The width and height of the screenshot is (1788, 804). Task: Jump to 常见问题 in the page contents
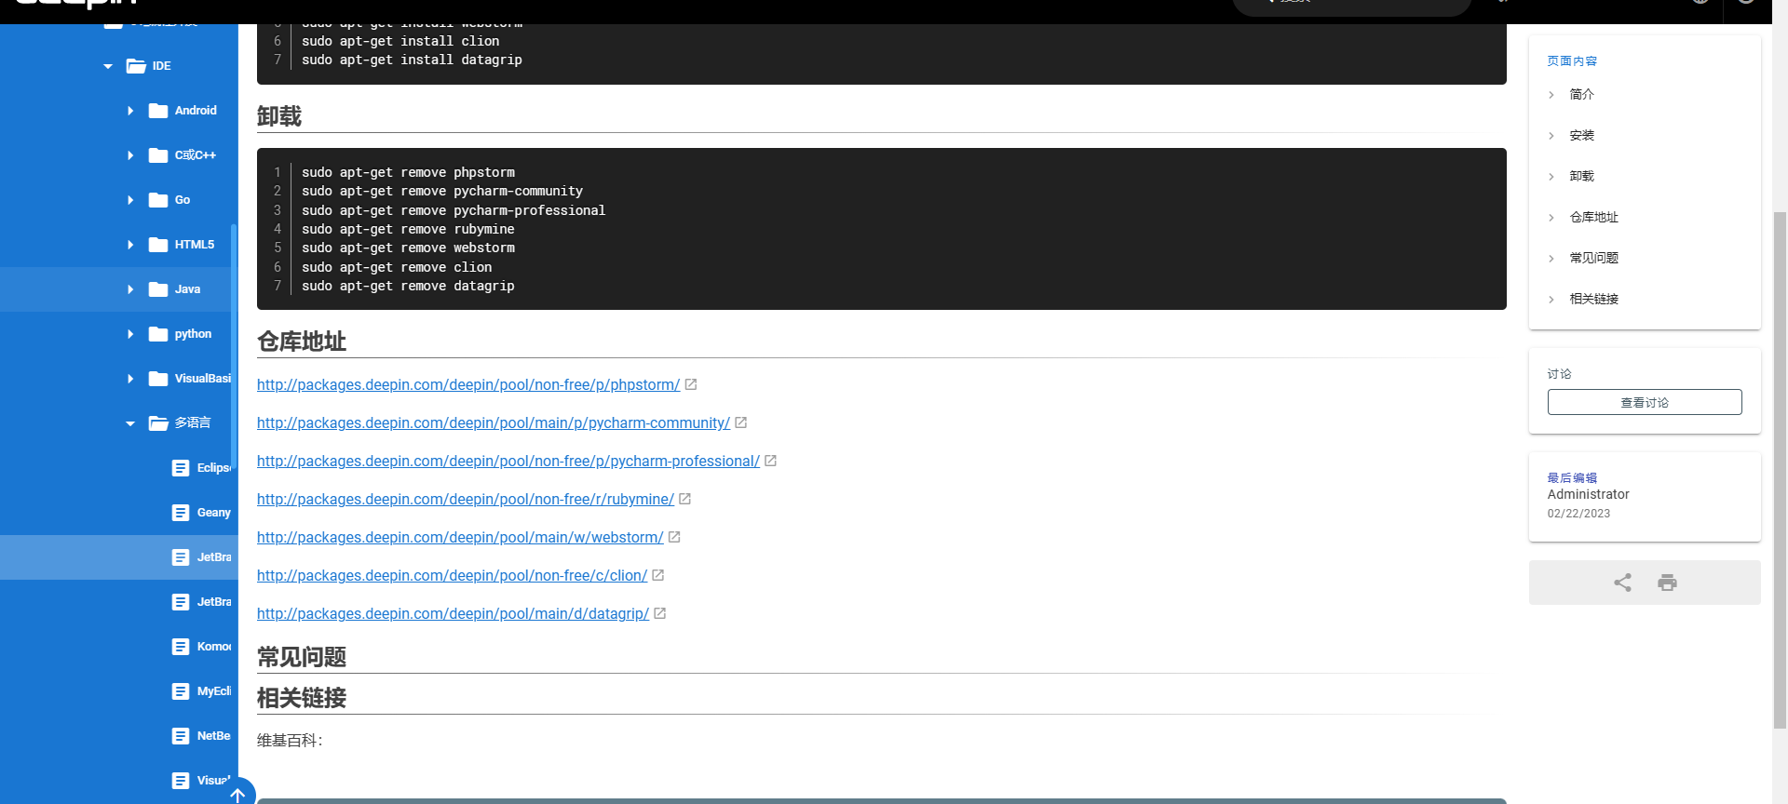click(1593, 258)
